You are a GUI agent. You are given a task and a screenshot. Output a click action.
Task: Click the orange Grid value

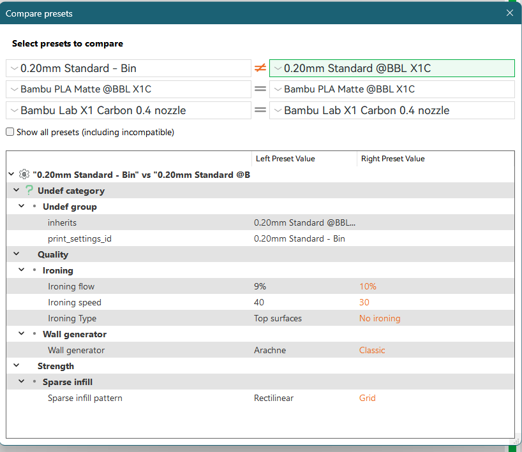pos(368,398)
